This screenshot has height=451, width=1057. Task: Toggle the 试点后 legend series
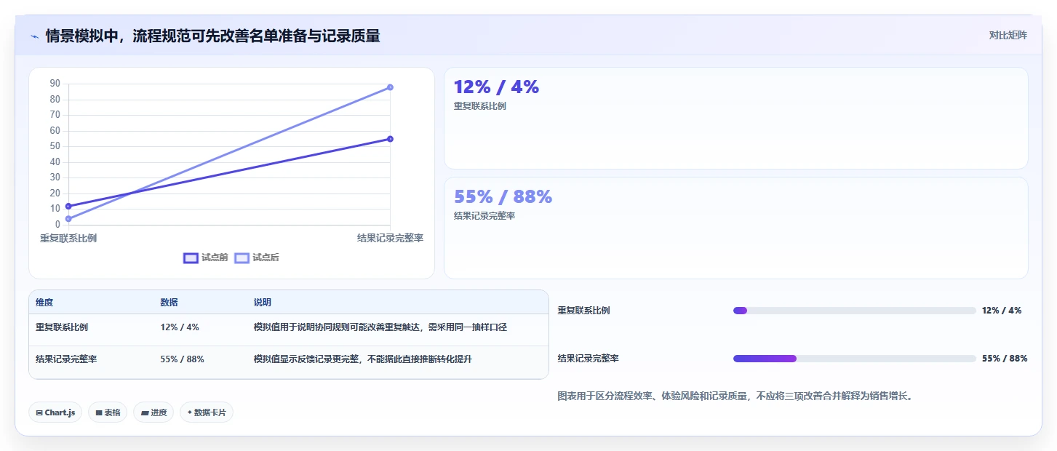tap(257, 258)
